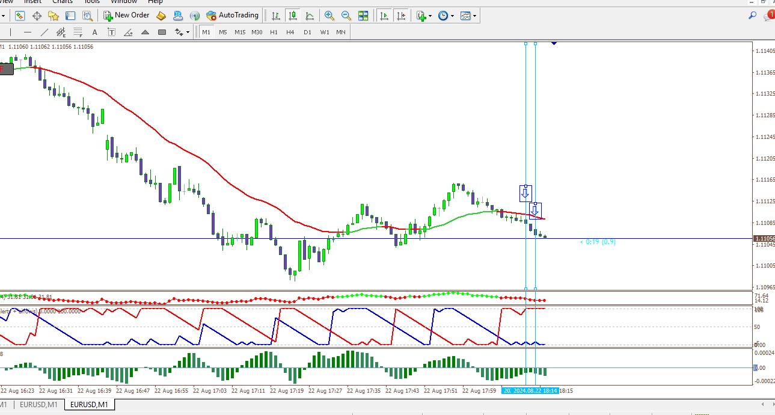Open the Navigator favorites folder icon
Image resolution: width=775 pixels, height=415 pixels.
(54, 16)
